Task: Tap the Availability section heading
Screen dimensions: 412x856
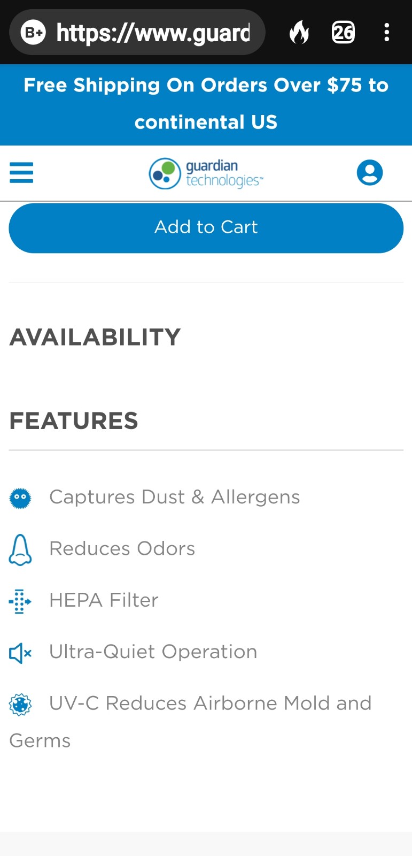Action: [95, 337]
